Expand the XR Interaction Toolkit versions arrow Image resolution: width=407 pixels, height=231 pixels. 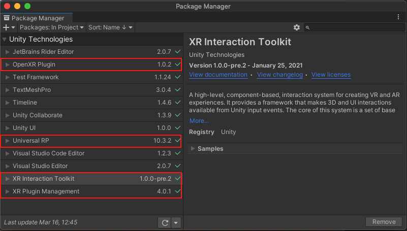(7, 179)
